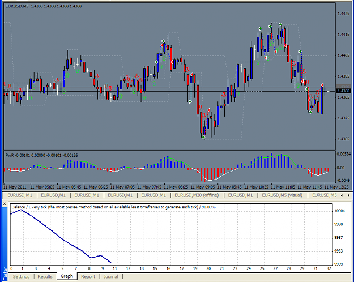Click the 1.4365 price scale label

coord(343,139)
